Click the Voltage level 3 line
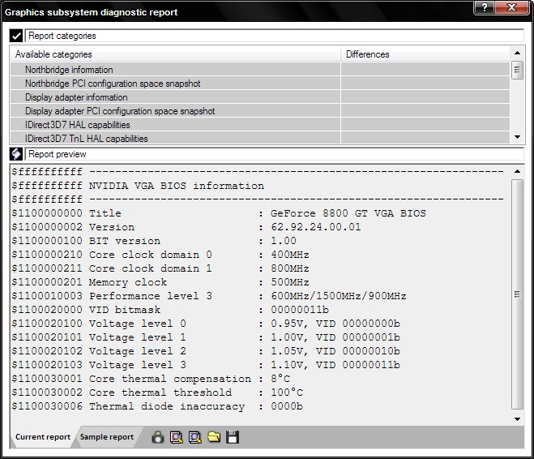Image resolution: width=534 pixels, height=459 pixels. click(x=206, y=365)
